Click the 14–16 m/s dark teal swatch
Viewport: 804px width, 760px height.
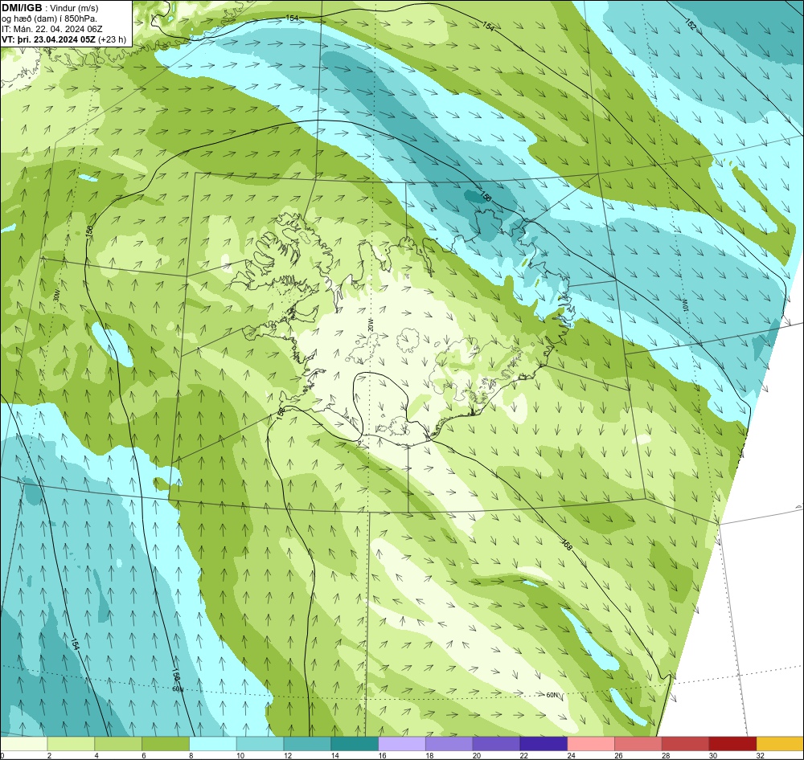(355, 744)
